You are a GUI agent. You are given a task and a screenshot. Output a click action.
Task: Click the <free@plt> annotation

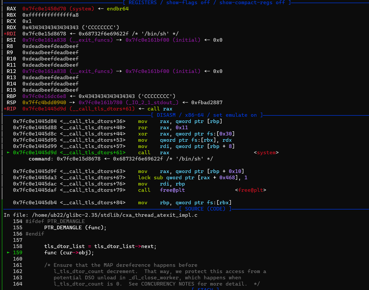(250, 190)
